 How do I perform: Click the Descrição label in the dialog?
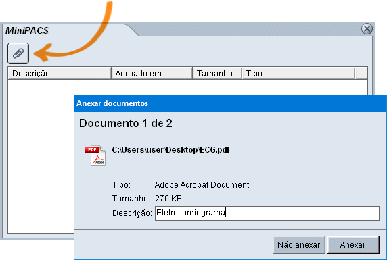(x=132, y=213)
